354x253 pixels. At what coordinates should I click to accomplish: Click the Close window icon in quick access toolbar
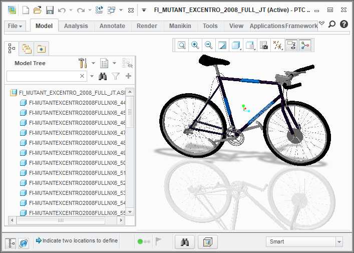click(131, 10)
